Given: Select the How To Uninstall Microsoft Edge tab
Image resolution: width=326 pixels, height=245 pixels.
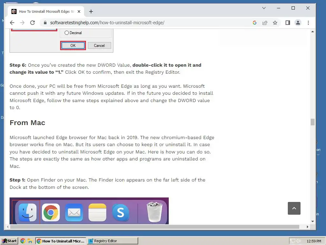Looking at the screenshot, I should point(46,11).
